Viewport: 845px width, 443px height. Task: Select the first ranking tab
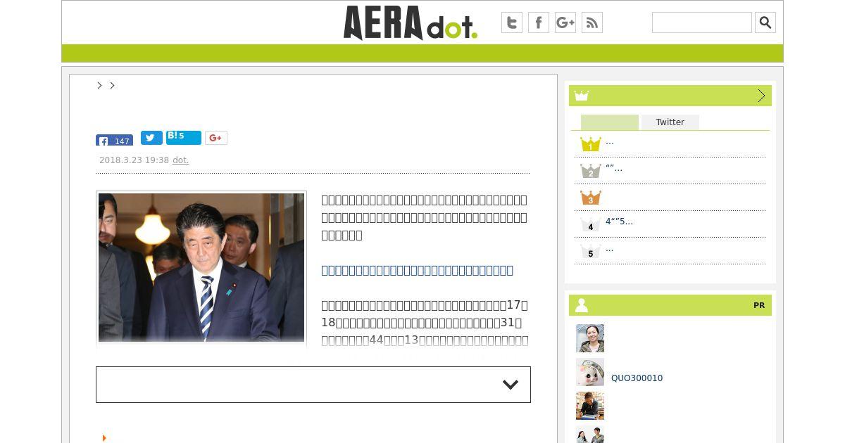[x=610, y=122]
